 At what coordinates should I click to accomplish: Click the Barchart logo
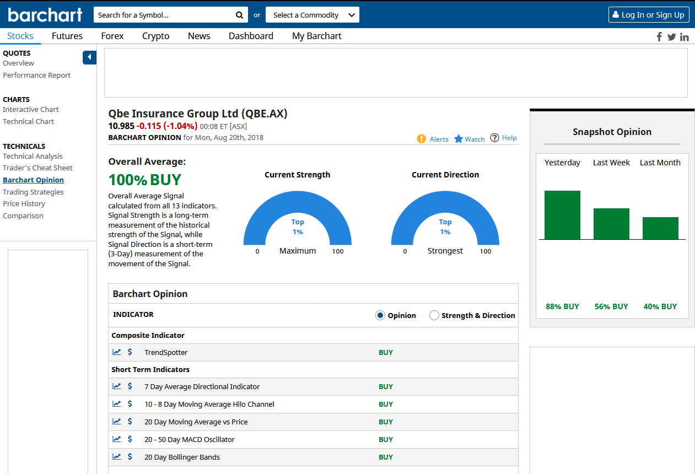45,14
